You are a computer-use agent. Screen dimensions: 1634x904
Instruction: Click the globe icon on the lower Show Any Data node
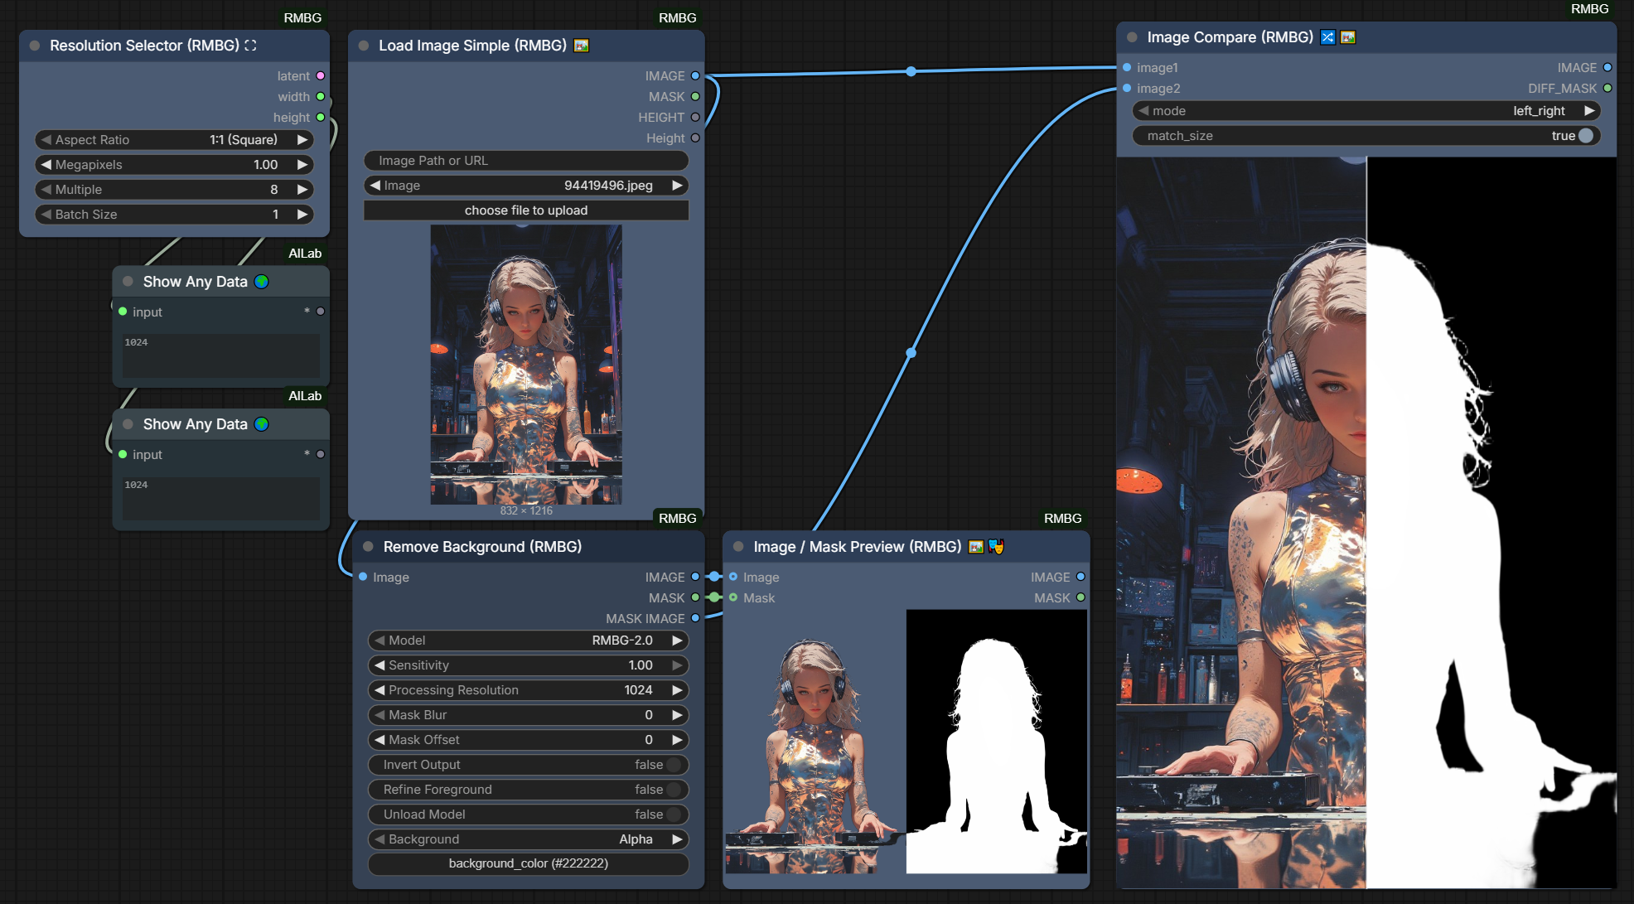click(262, 424)
